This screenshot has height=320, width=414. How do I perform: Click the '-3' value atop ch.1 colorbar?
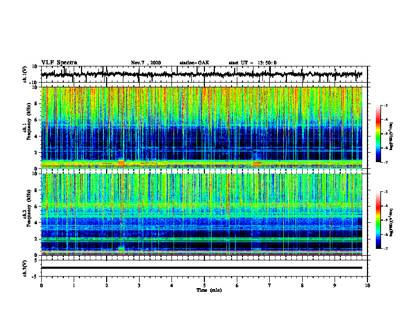point(385,105)
